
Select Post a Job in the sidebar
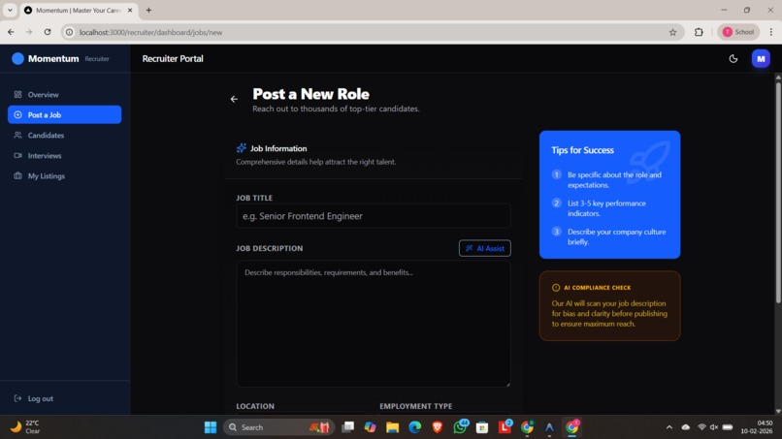pyautogui.click(x=64, y=114)
